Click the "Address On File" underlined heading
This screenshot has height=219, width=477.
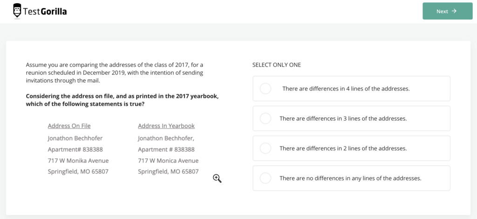point(69,126)
